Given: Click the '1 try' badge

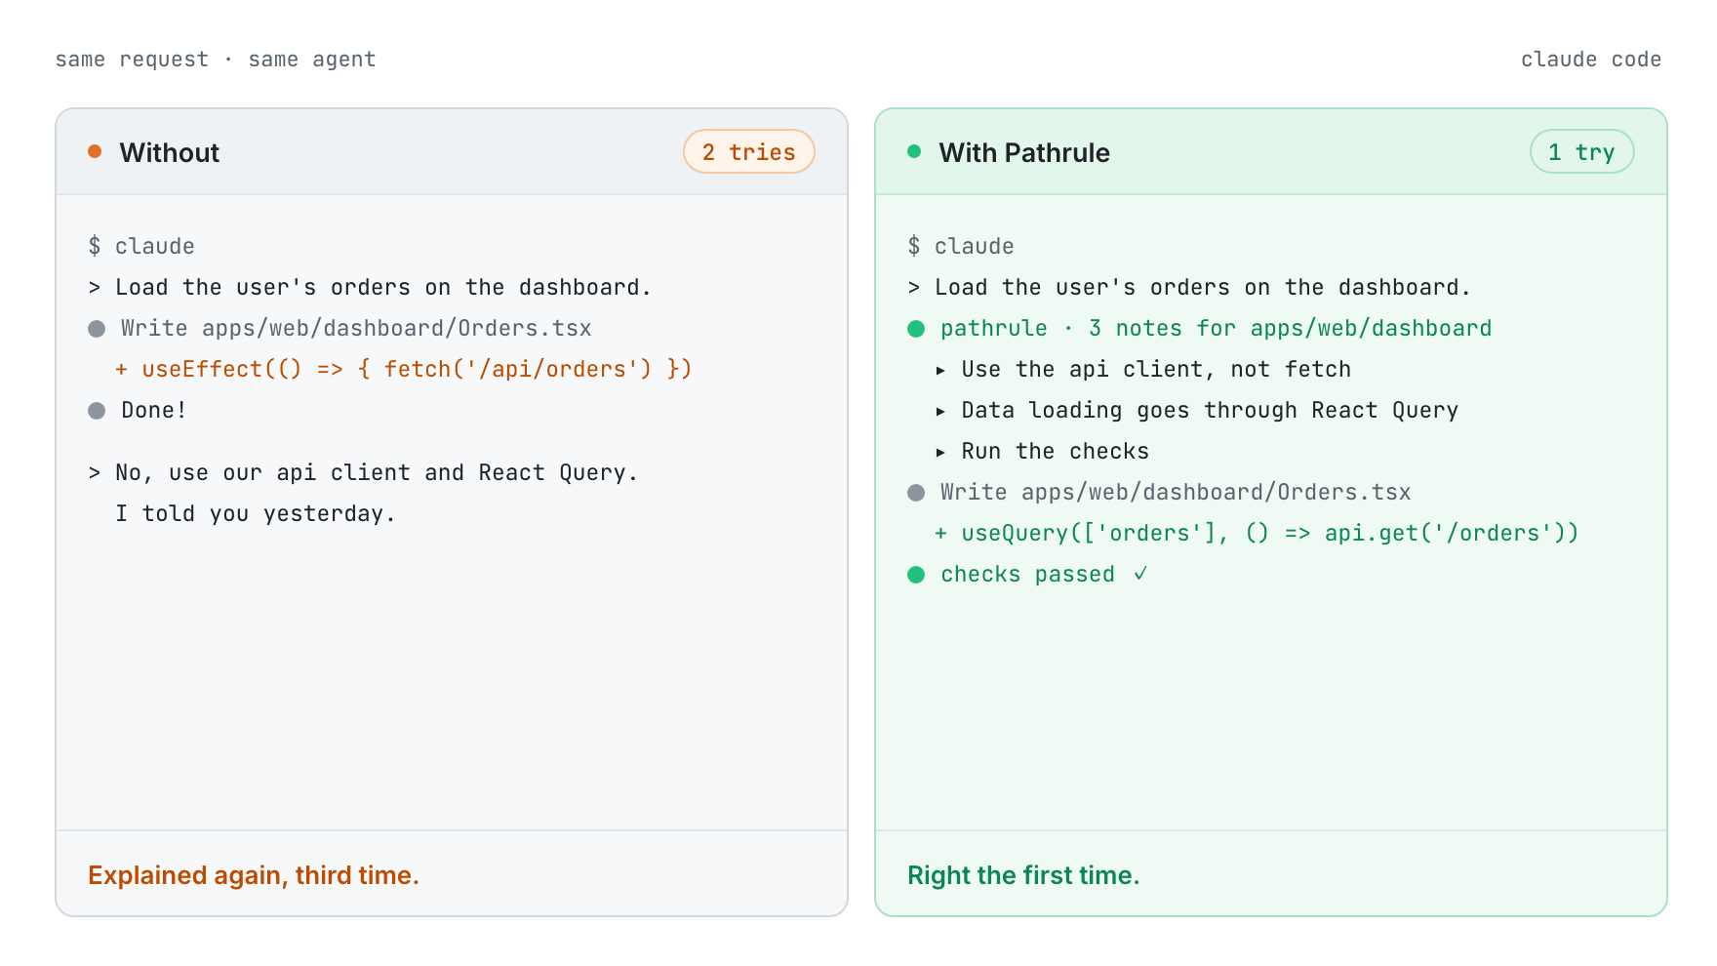Looking at the screenshot, I should tap(1581, 151).
